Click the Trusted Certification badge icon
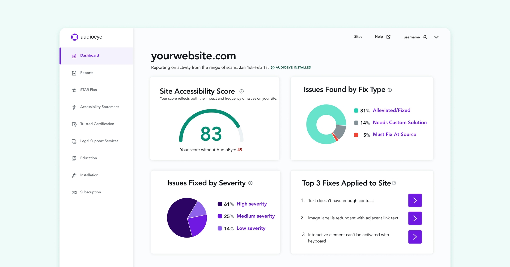This screenshot has width=510, height=267. point(74,124)
